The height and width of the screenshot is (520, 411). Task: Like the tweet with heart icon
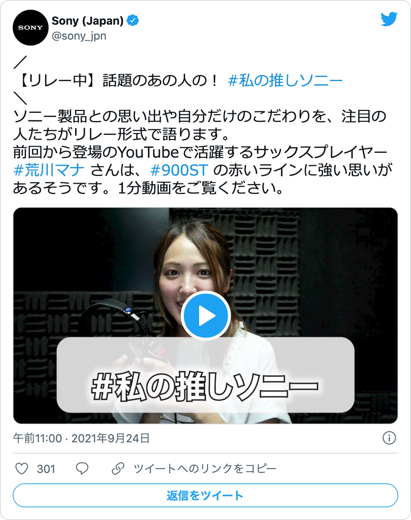click(x=22, y=468)
